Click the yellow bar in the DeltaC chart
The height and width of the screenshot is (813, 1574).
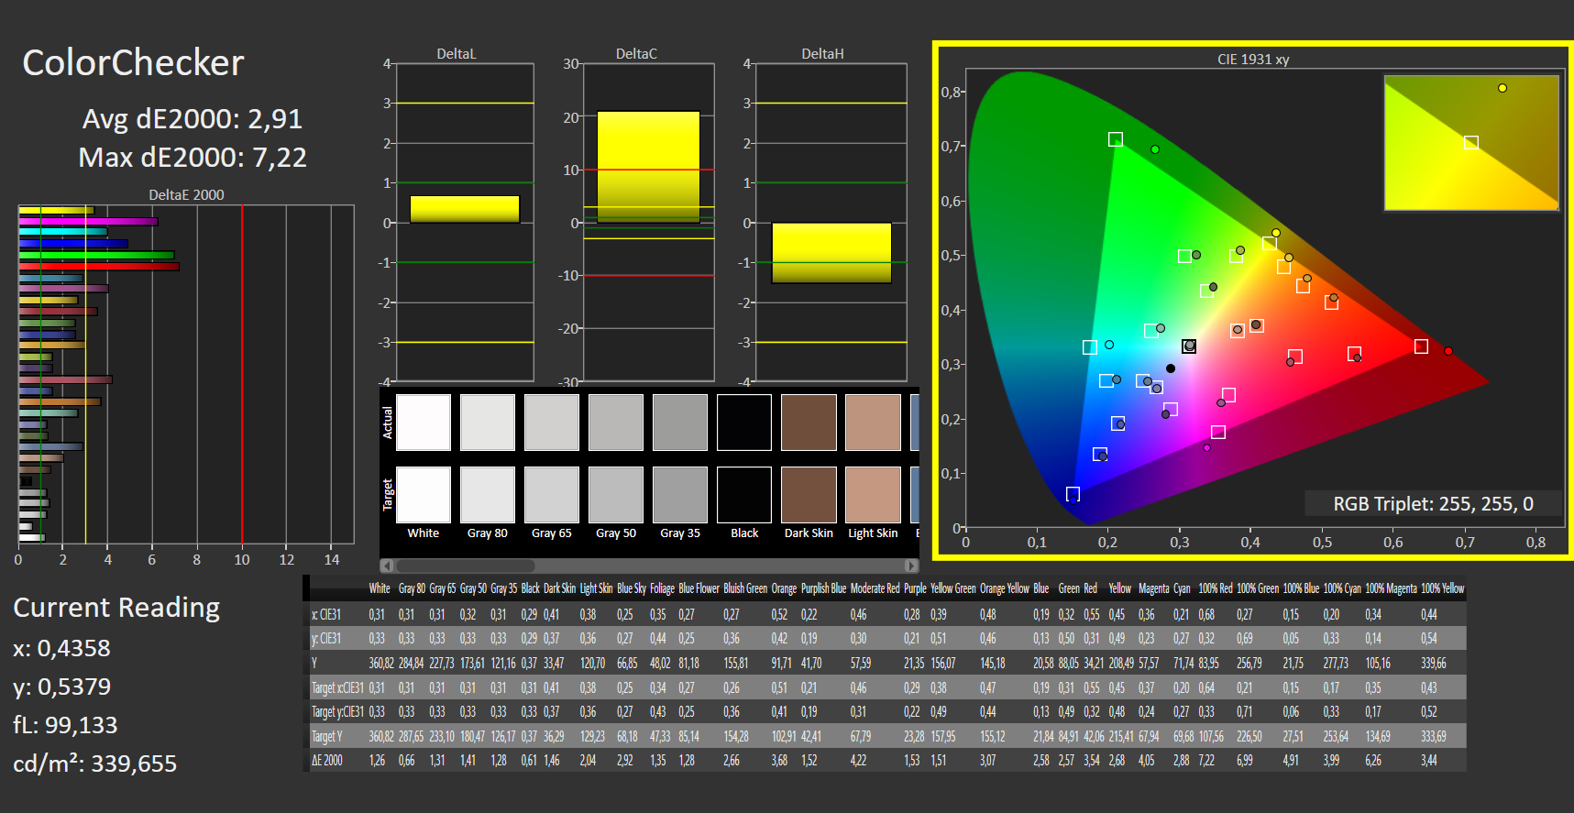(x=648, y=167)
